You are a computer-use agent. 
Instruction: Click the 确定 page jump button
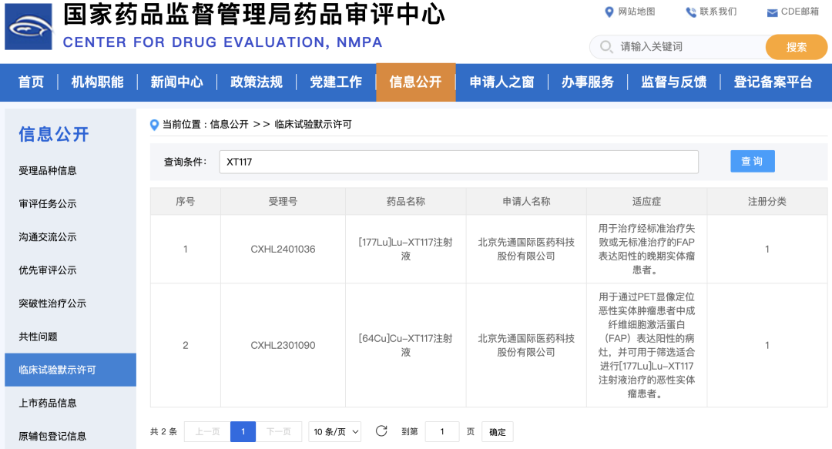click(498, 432)
